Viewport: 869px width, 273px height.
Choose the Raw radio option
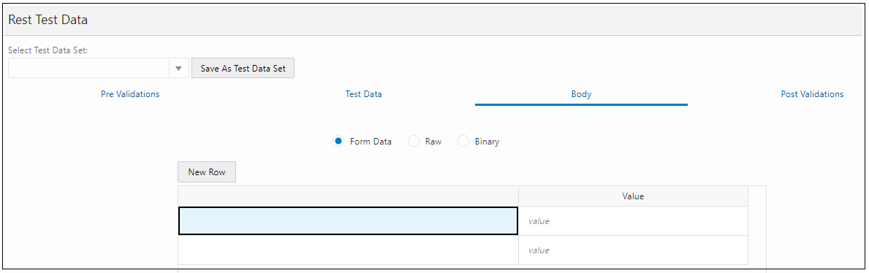pyautogui.click(x=414, y=141)
